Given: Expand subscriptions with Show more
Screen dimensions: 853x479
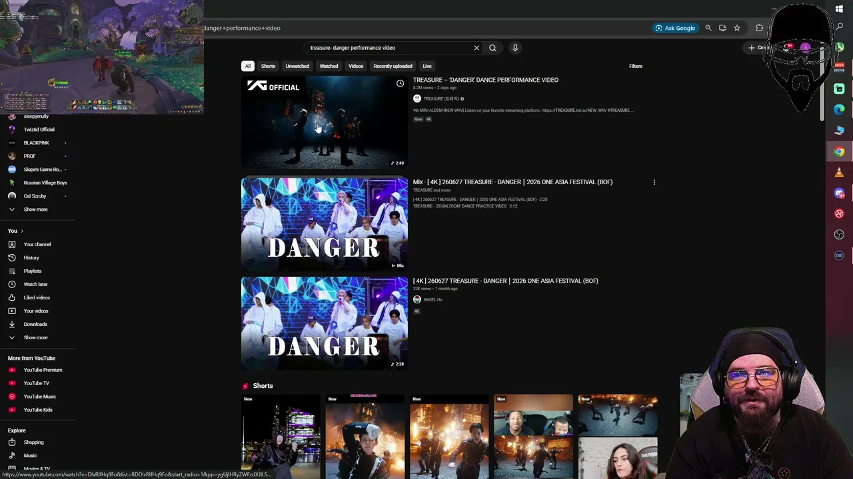Looking at the screenshot, I should 35,210.
